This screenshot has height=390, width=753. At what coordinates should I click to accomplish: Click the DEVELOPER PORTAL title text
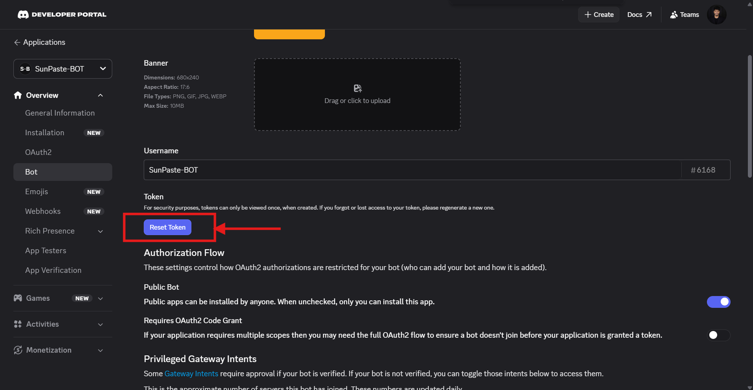69,15
